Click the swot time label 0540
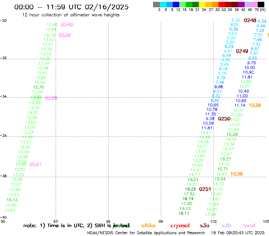 [67, 25]
